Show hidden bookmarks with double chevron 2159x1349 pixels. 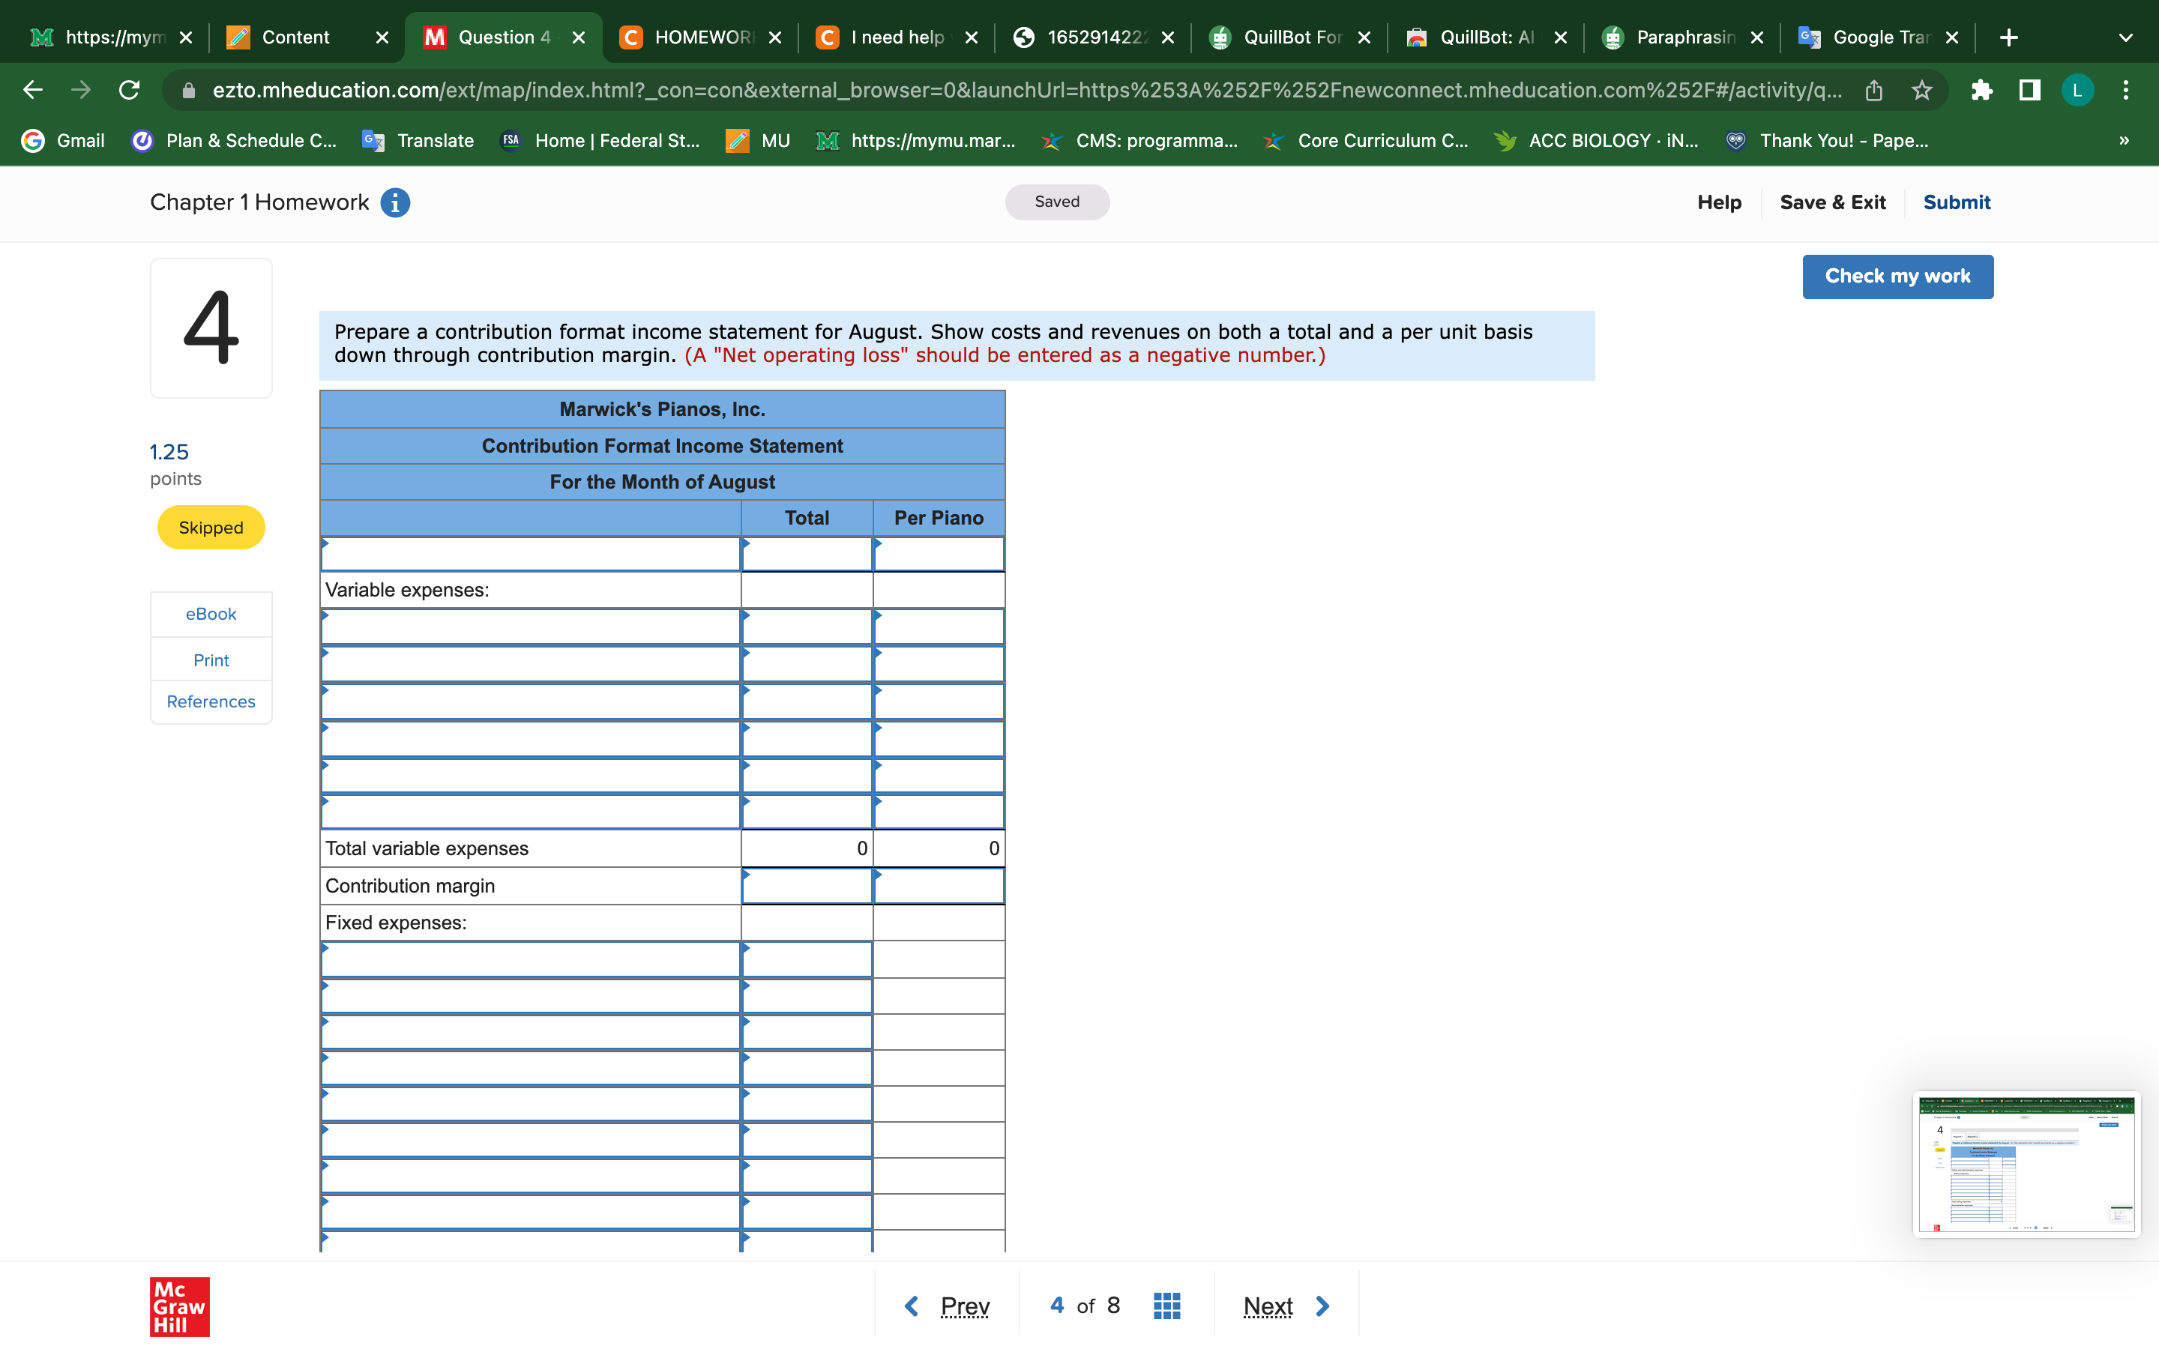[x=2123, y=141]
